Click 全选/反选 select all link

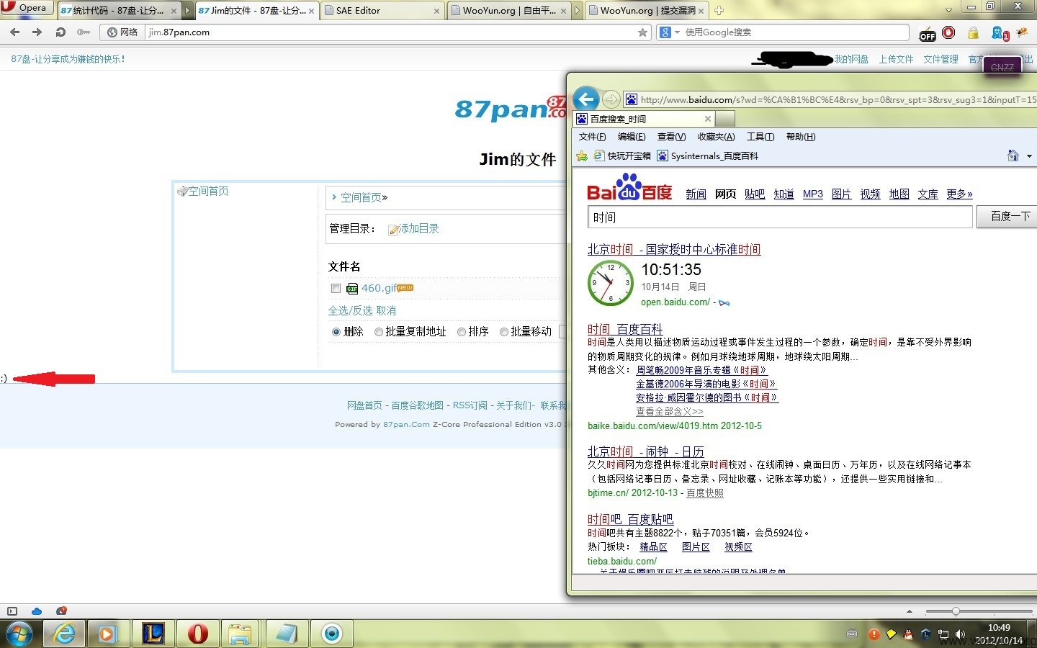pos(350,310)
